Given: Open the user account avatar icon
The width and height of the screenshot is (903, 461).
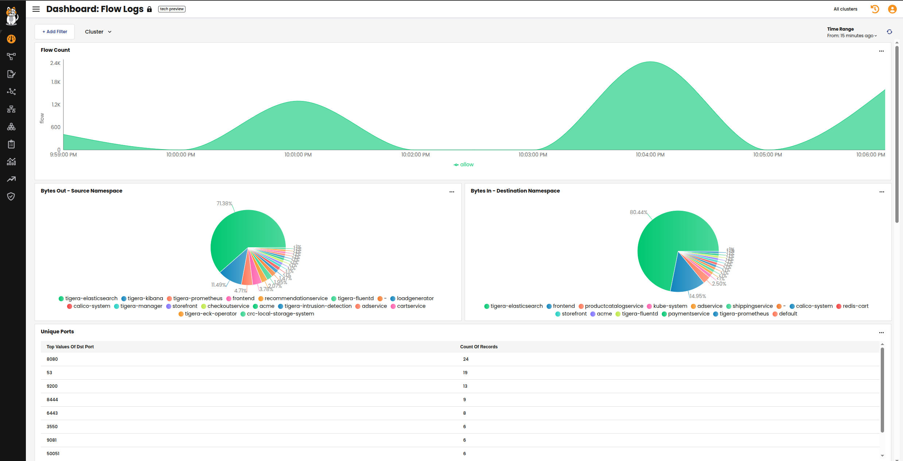Looking at the screenshot, I should (x=892, y=9).
